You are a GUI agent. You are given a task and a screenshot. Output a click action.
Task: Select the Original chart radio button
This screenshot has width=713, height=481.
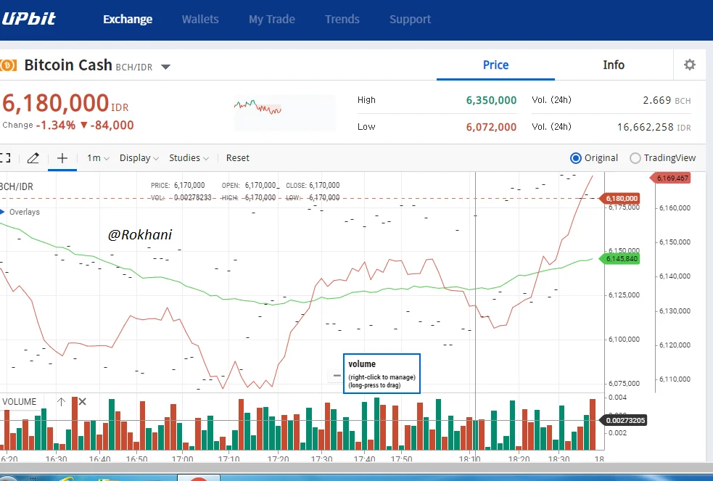[x=576, y=157]
